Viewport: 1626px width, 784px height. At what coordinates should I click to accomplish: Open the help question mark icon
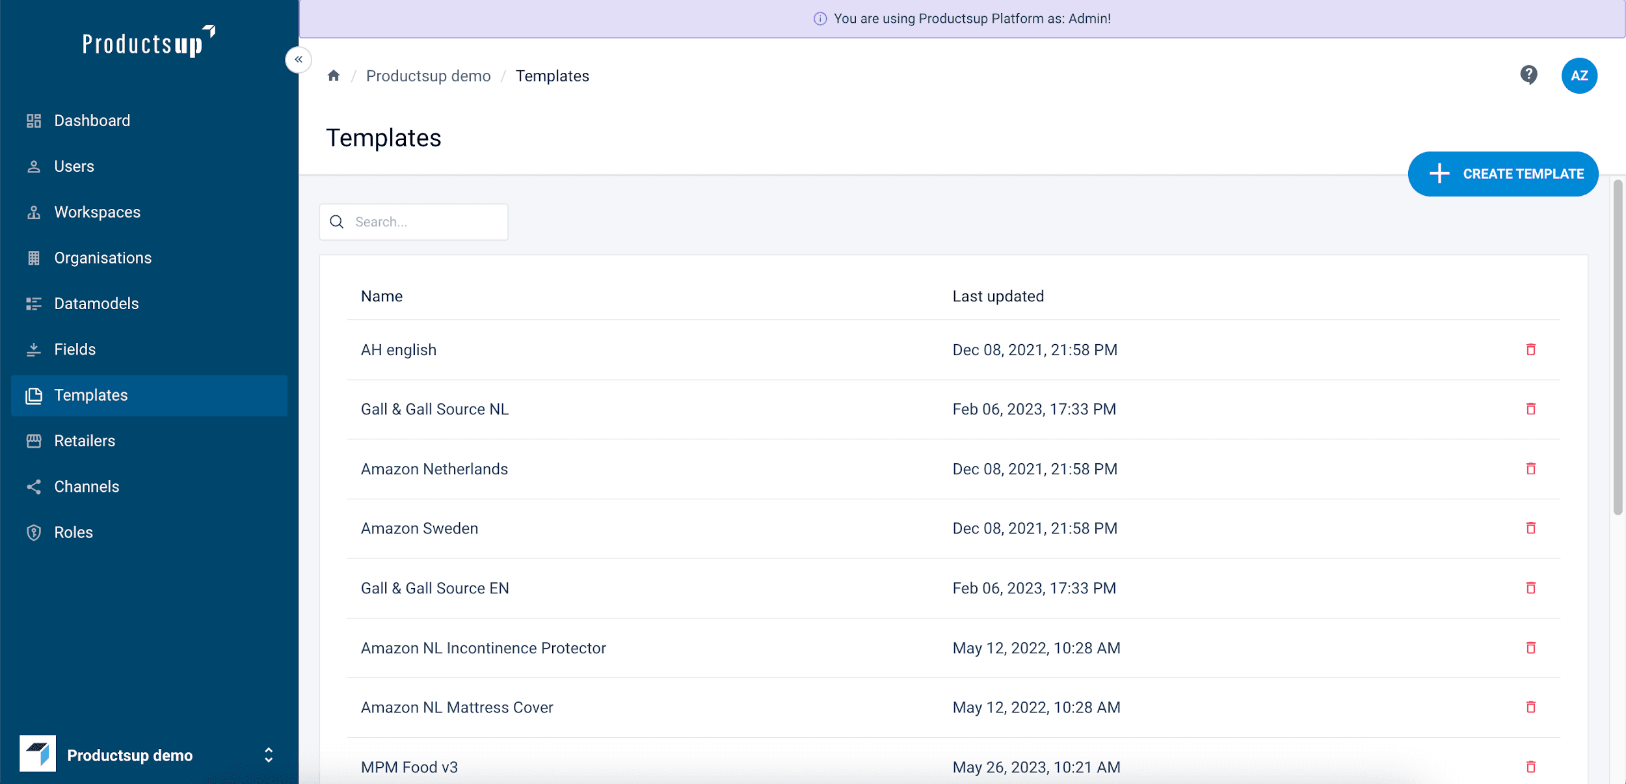1528,75
